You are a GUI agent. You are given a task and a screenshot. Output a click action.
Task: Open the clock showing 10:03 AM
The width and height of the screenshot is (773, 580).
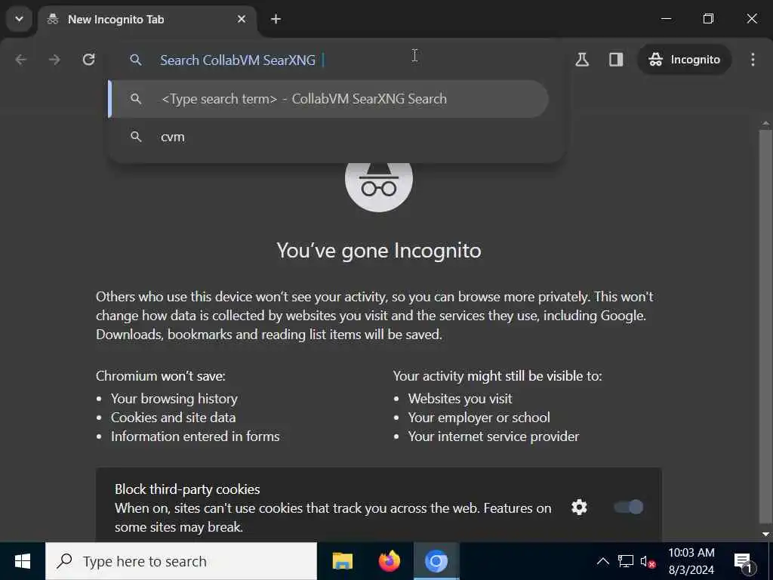click(x=691, y=561)
